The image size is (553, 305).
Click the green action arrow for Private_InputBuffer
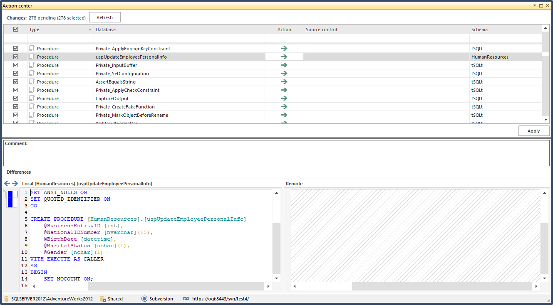click(284, 65)
